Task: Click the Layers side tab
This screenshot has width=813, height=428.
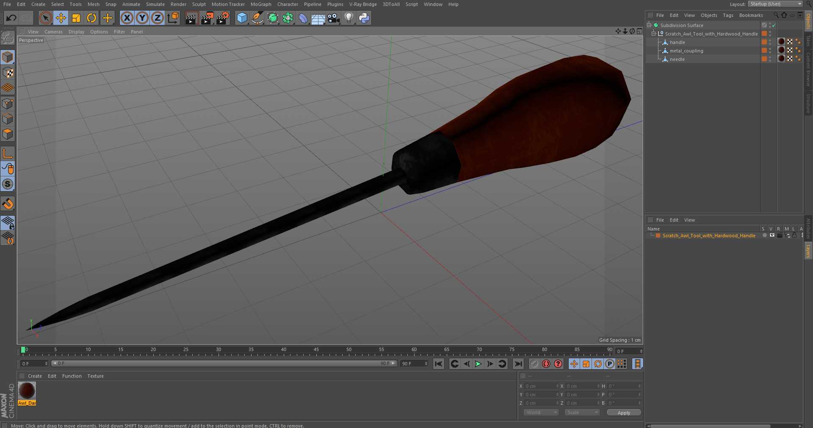Action: point(808,251)
